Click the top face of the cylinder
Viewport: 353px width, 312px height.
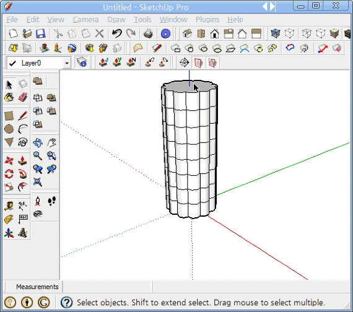[180, 86]
